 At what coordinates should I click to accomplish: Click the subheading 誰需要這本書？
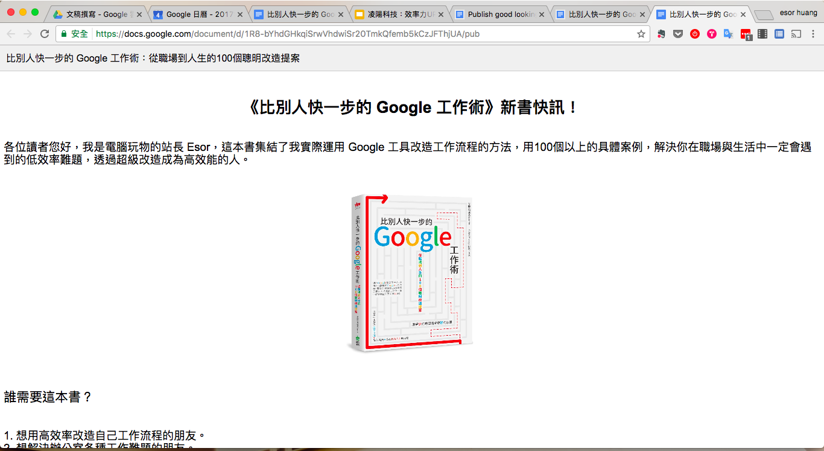(48, 397)
